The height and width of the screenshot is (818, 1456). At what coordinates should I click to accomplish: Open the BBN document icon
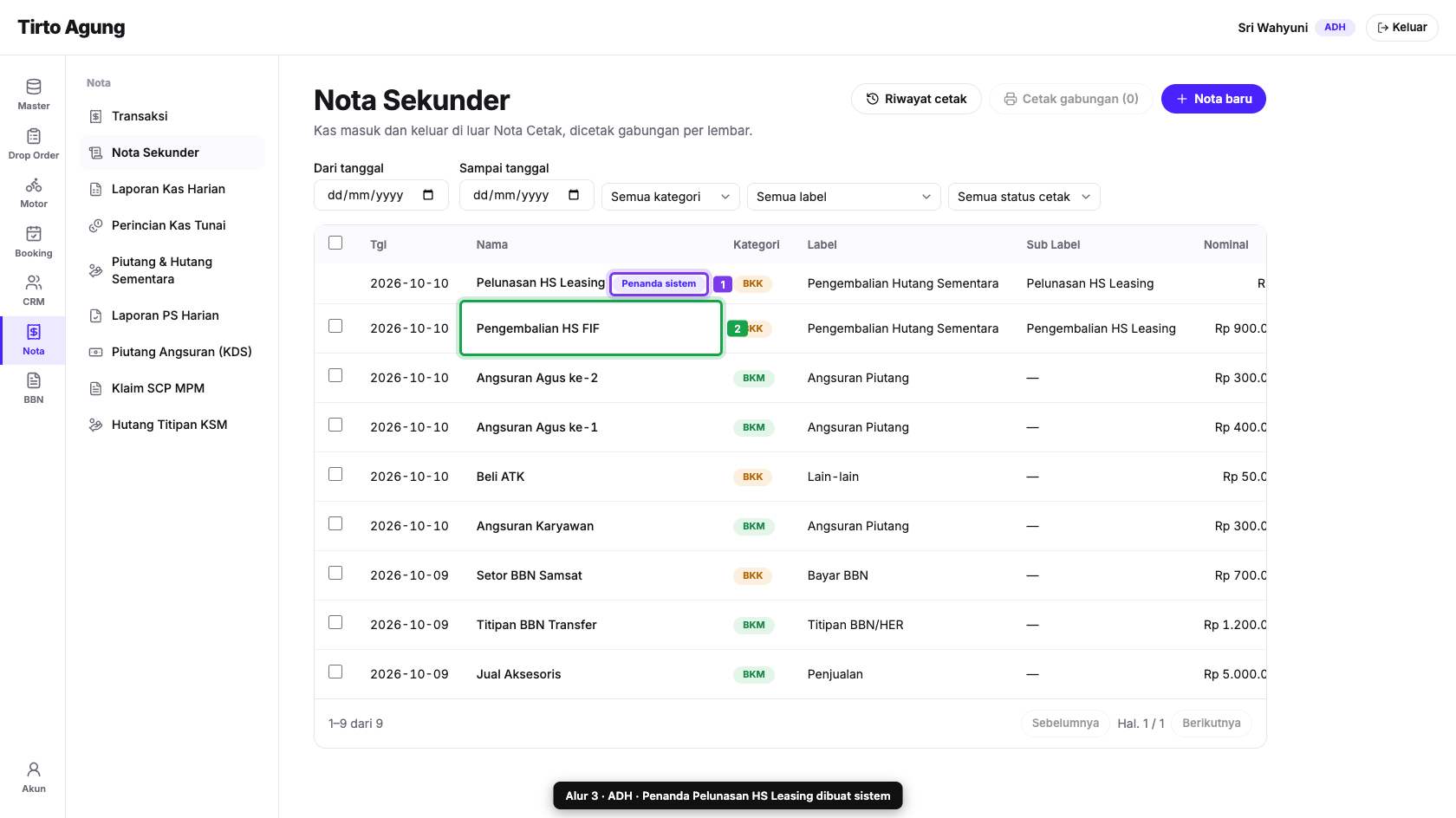pyautogui.click(x=34, y=380)
